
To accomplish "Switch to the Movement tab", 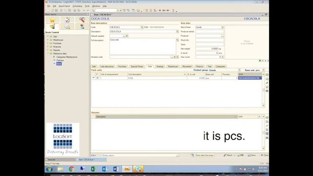I will tap(187, 66).
